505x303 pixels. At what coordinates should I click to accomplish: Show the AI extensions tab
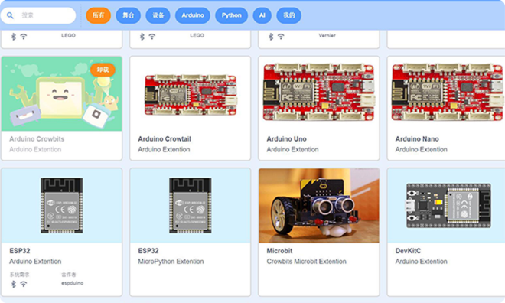262,15
